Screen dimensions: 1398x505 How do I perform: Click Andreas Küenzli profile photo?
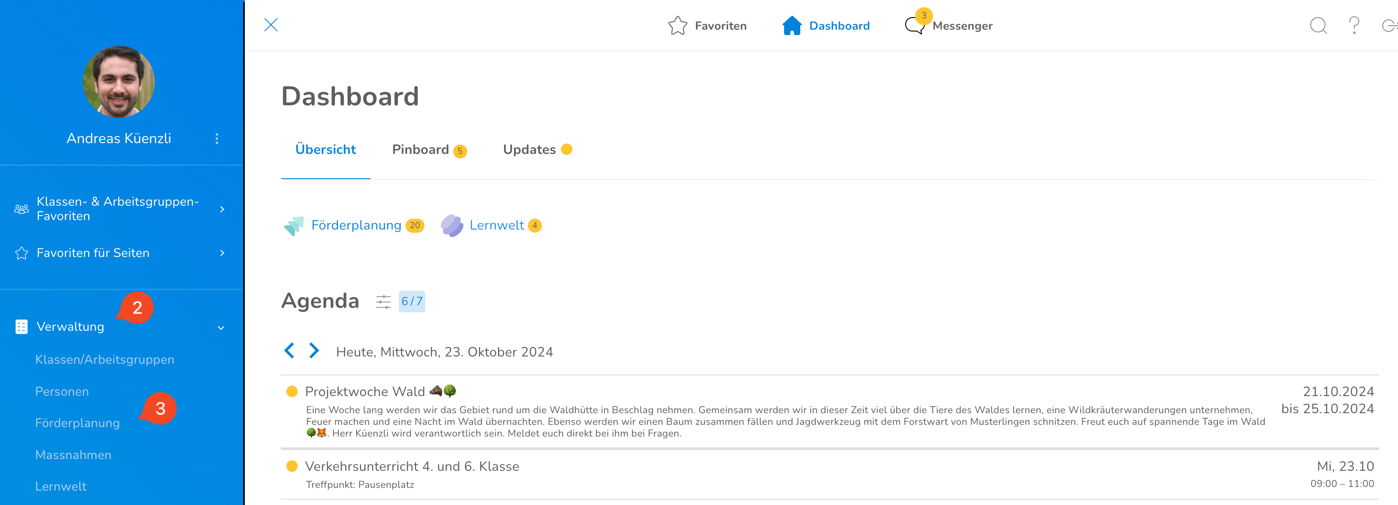coord(119,82)
